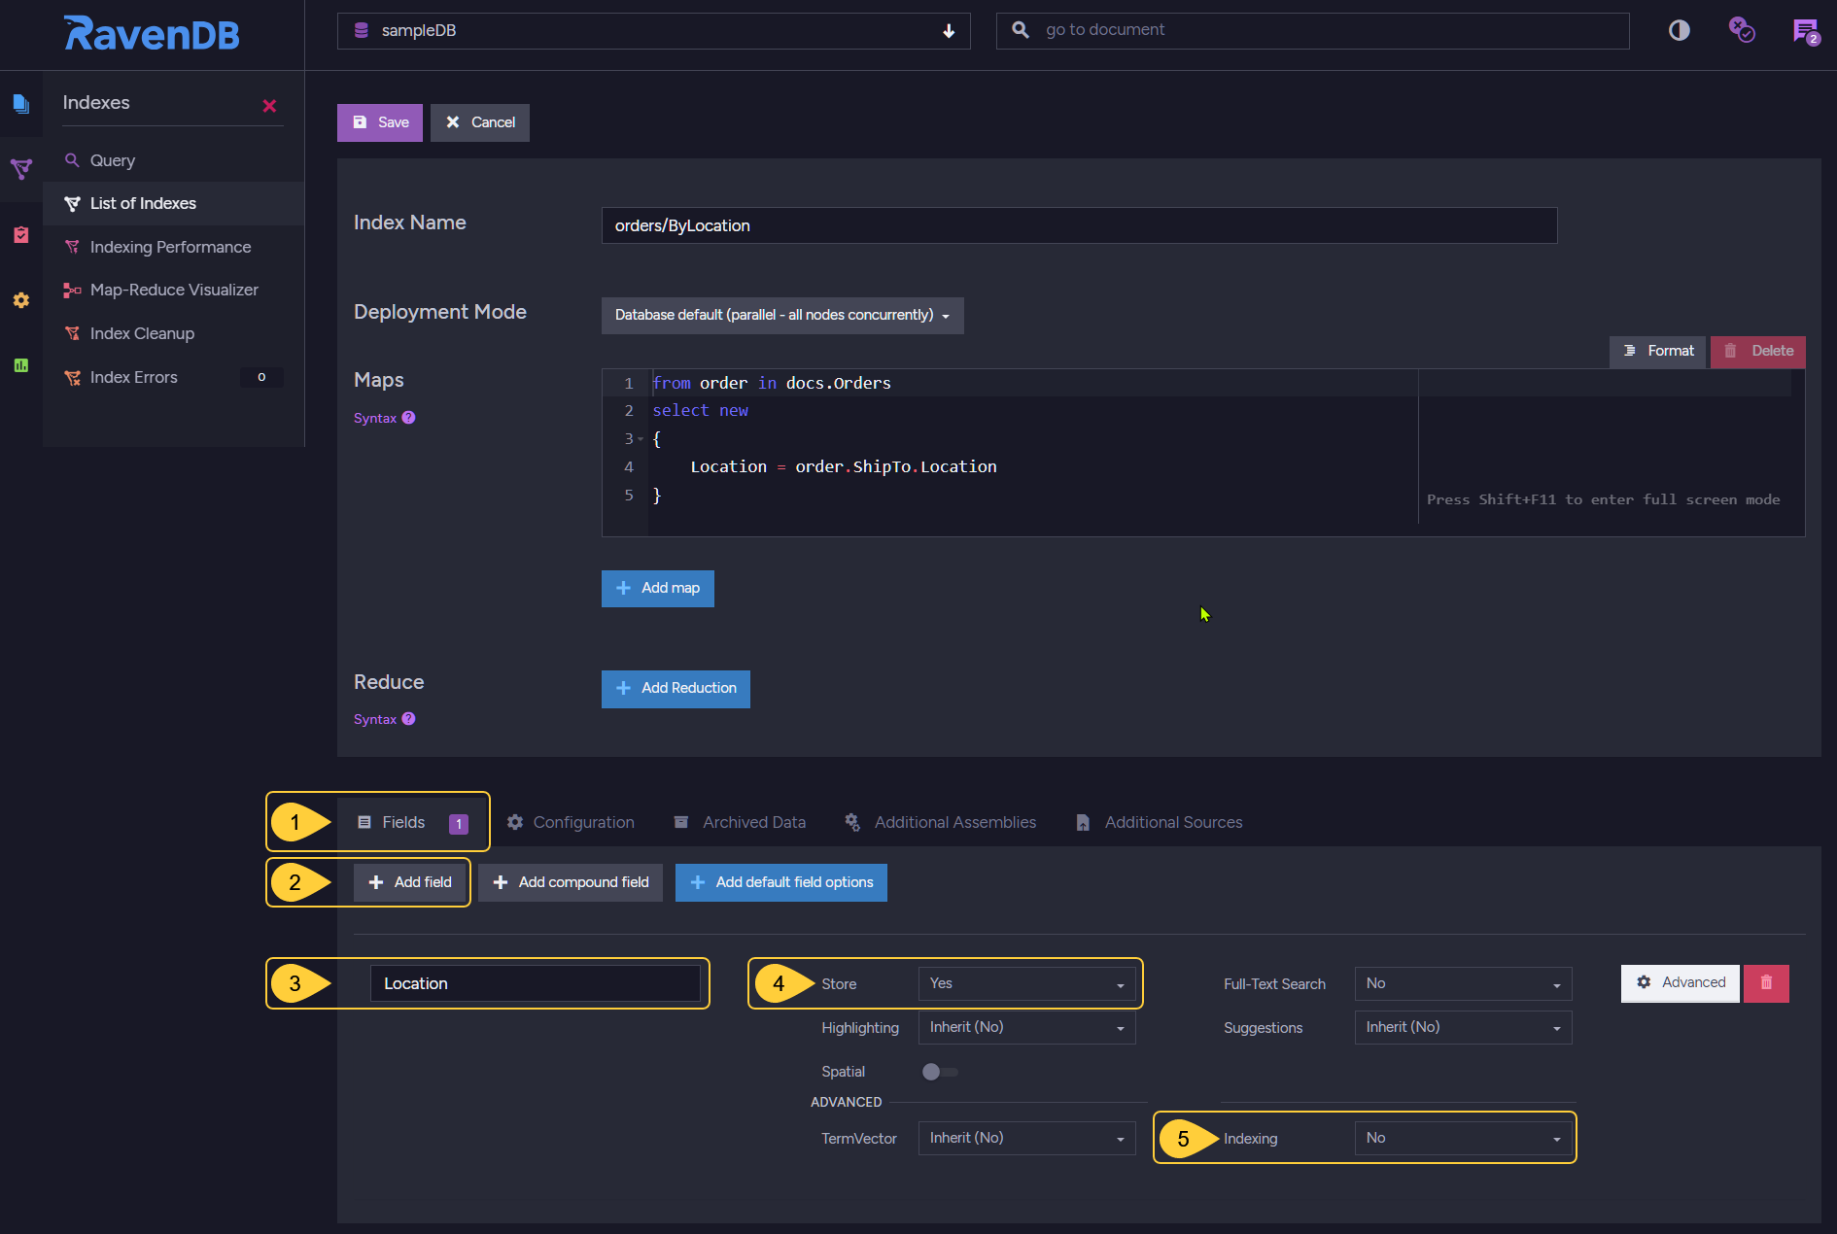Switch to the Archived Data tab
Image resolution: width=1837 pixels, height=1234 pixels.
point(740,823)
